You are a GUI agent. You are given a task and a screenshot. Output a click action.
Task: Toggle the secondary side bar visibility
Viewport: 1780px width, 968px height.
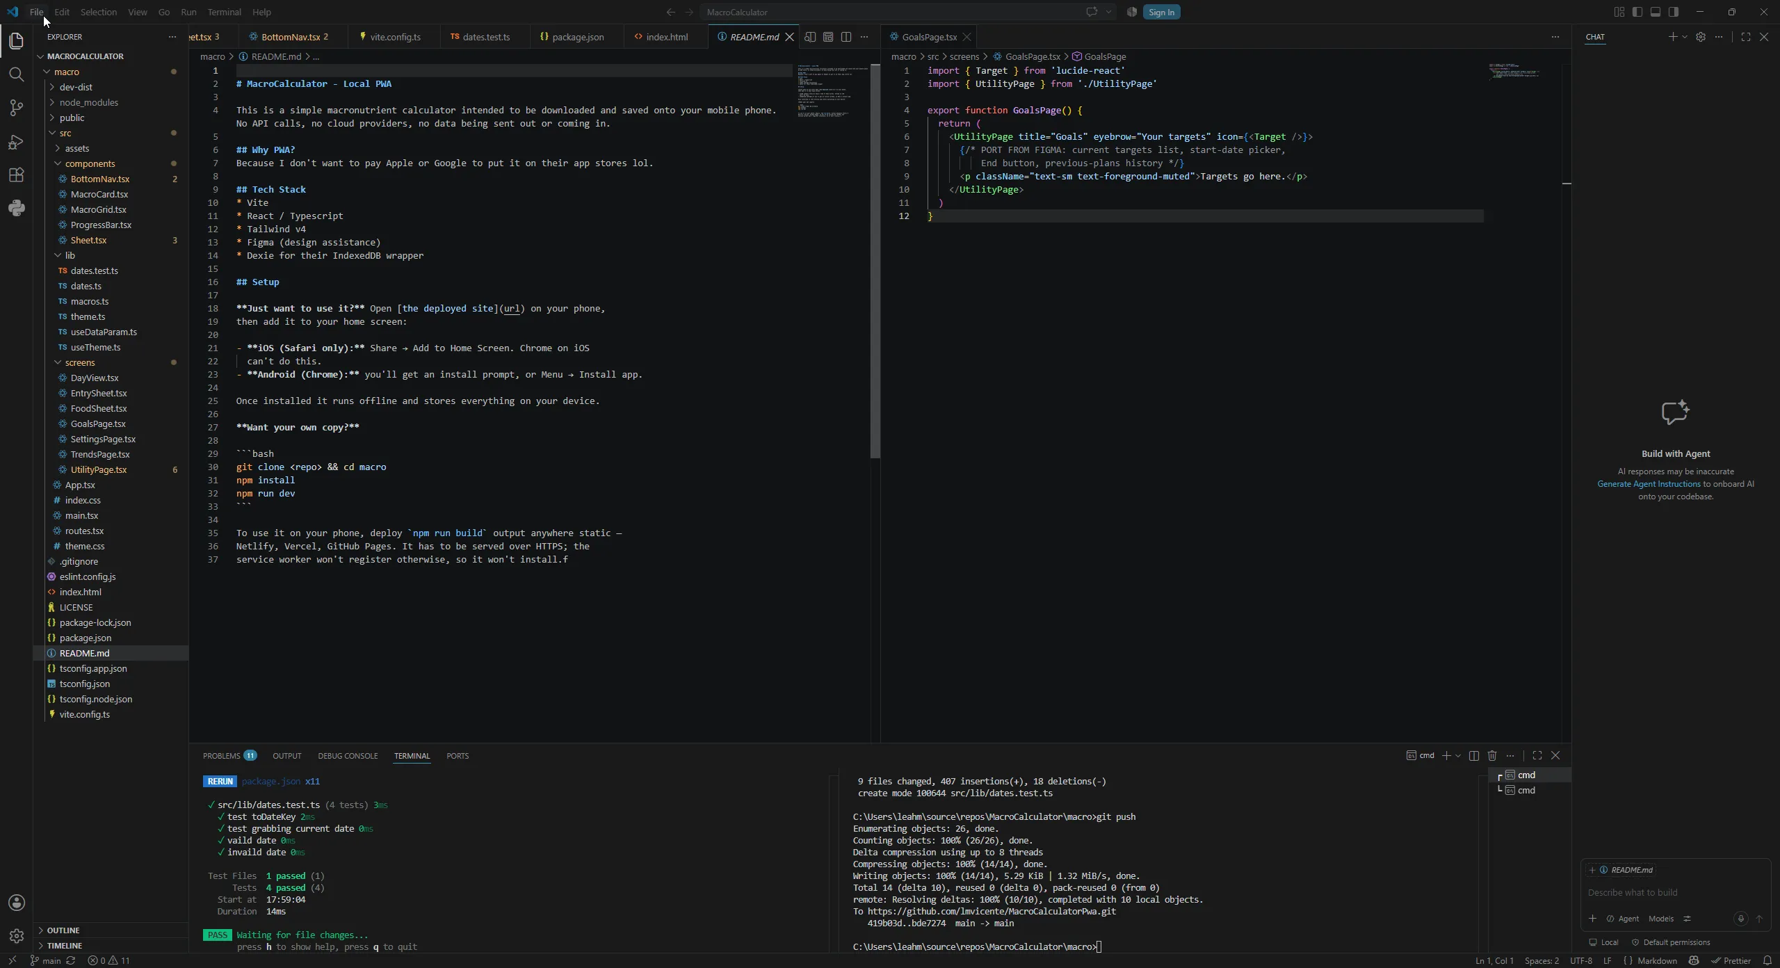(x=1674, y=12)
